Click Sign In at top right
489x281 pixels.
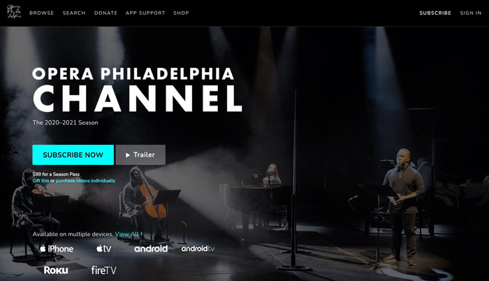coord(471,13)
